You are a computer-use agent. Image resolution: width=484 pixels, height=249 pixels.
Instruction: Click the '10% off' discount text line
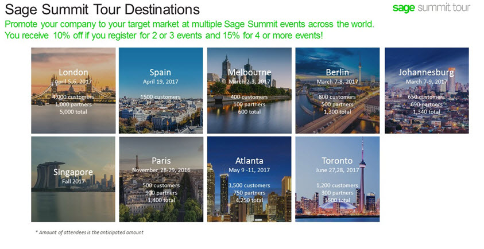tap(164, 36)
